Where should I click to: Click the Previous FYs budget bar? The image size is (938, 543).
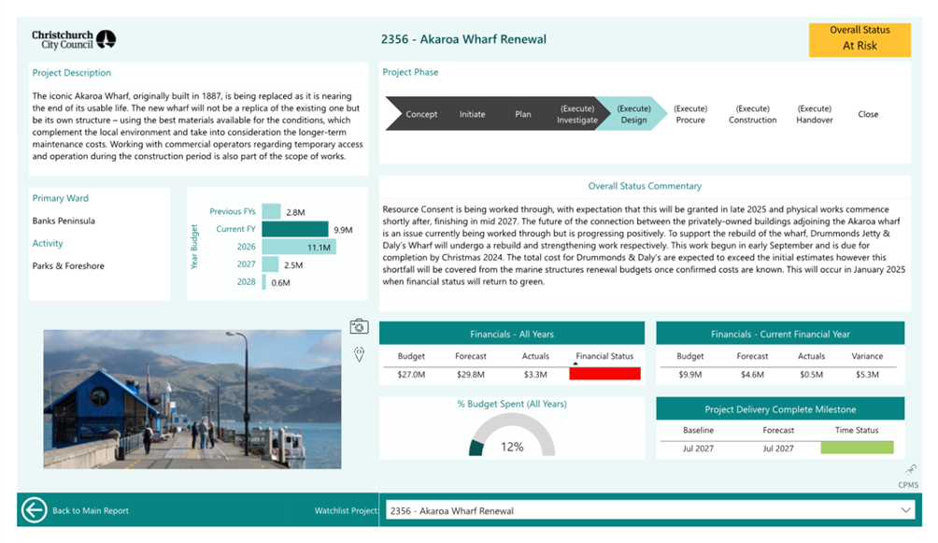click(x=271, y=211)
